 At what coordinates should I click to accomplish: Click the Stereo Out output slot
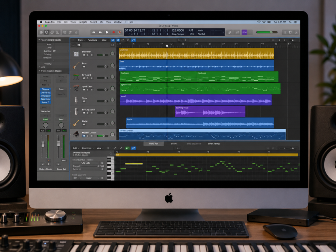(45, 112)
